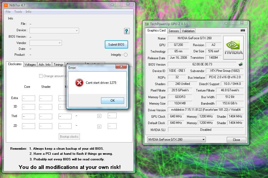This screenshot has width=268, height=178.
Task: Click the Extra Core clock field
Action: (x=29, y=98)
